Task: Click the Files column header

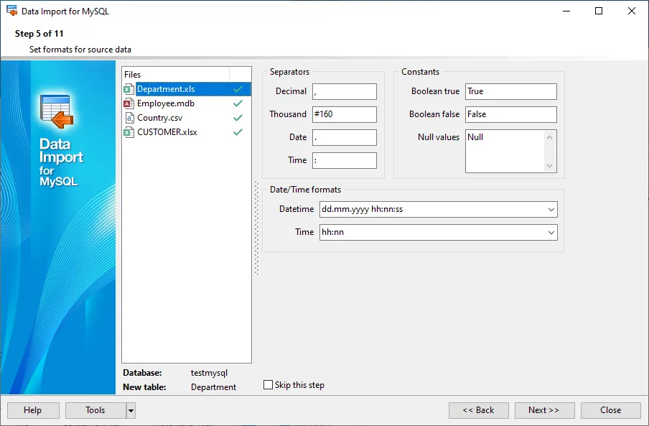Action: coord(175,75)
